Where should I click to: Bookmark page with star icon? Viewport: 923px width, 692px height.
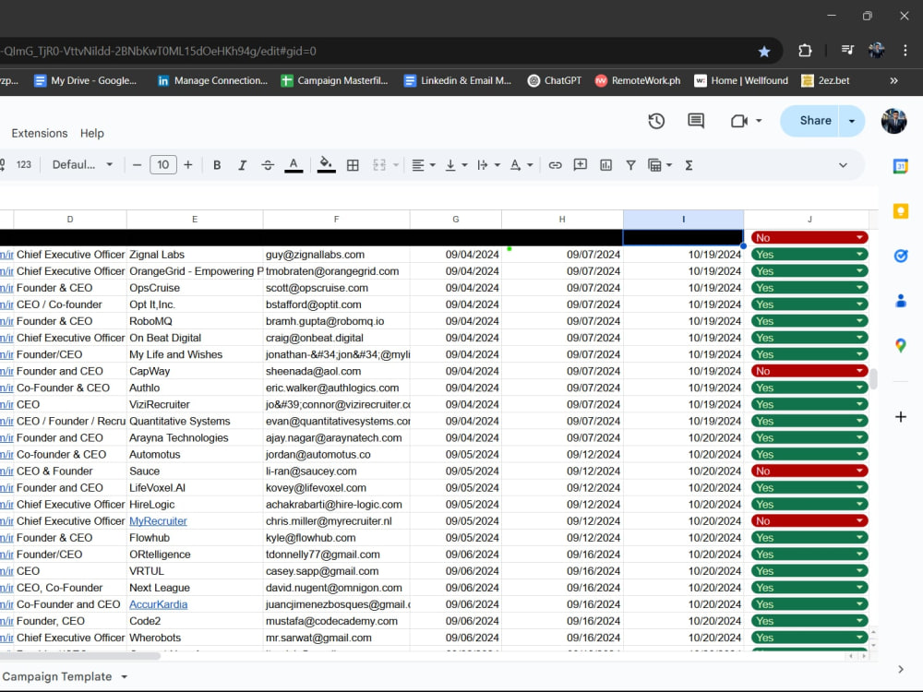coord(764,51)
